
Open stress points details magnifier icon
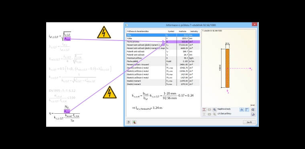coord(214,110)
